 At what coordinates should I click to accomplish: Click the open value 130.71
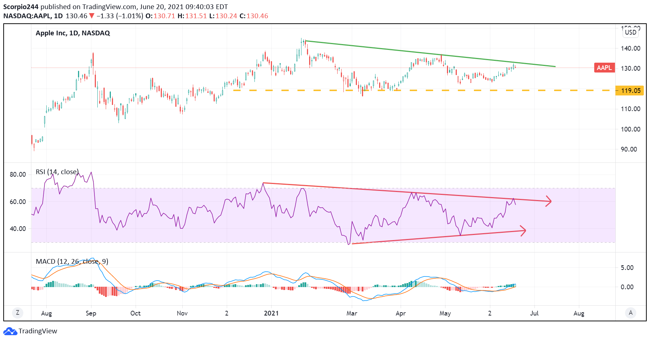(164, 16)
